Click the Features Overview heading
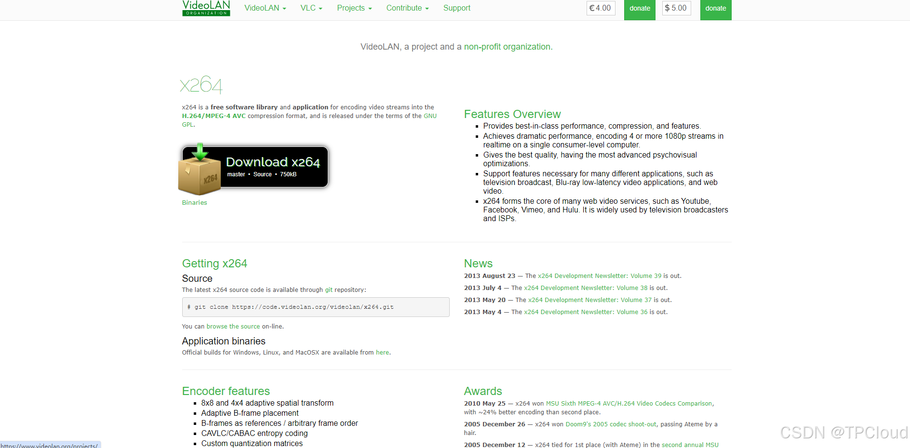This screenshot has width=910, height=448. coord(512,114)
